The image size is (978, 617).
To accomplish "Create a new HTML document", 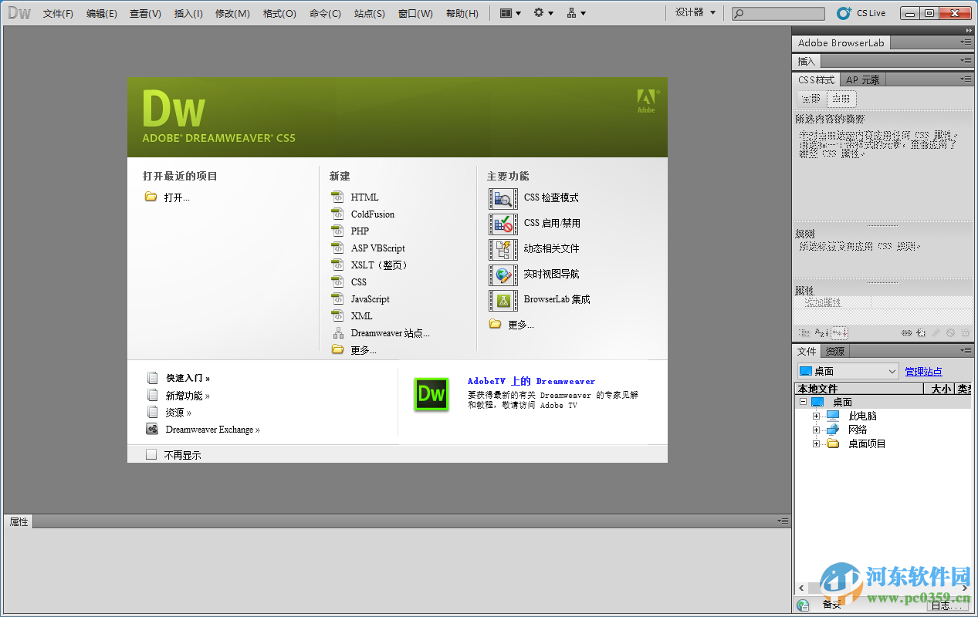I will click(364, 197).
